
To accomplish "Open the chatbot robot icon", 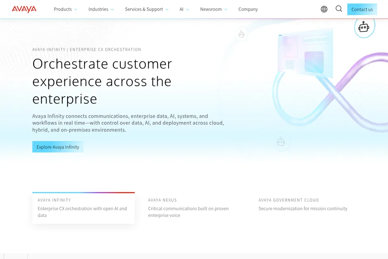I will tap(364, 27).
